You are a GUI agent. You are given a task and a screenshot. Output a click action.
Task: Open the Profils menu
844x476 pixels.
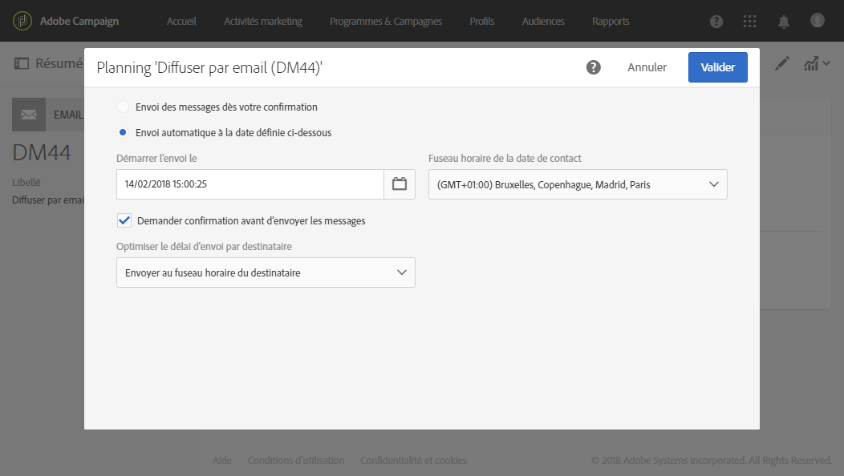coord(481,21)
